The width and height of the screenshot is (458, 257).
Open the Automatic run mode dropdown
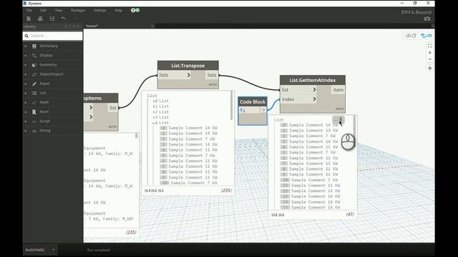[x=53, y=250]
